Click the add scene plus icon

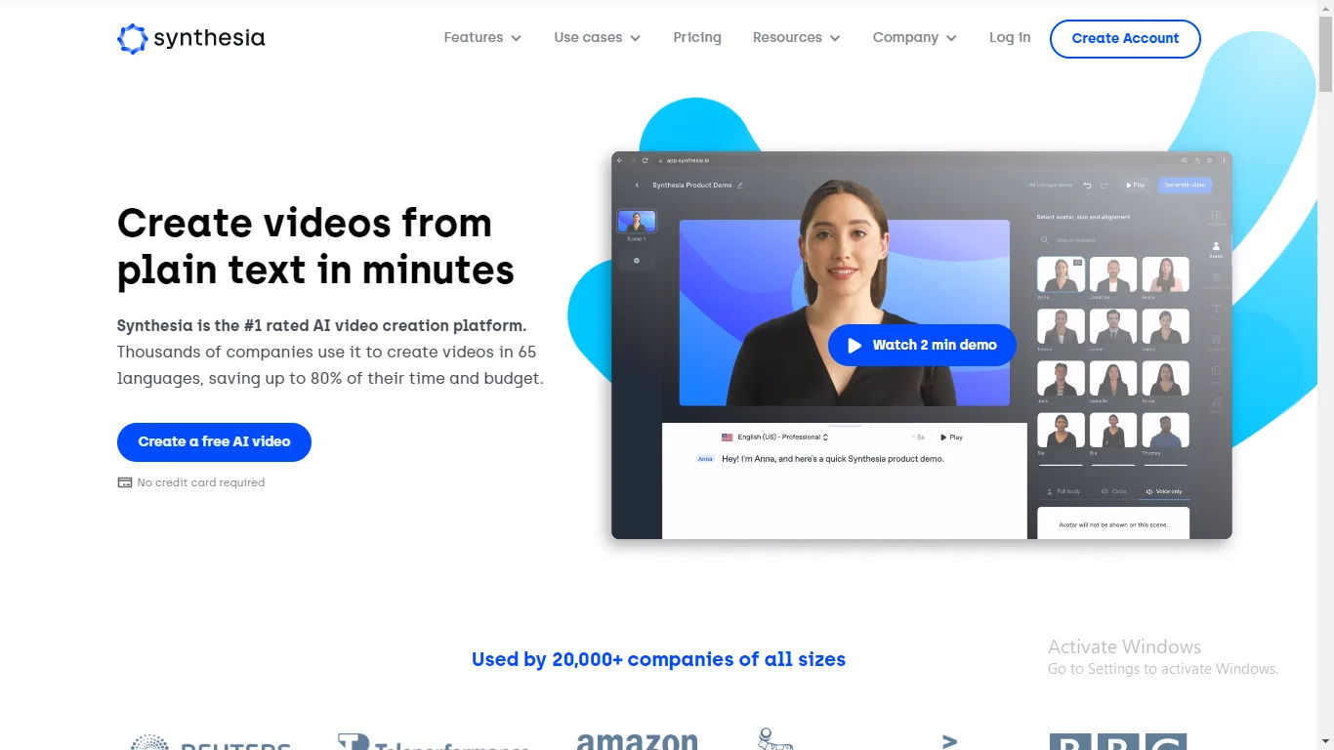pyautogui.click(x=637, y=261)
